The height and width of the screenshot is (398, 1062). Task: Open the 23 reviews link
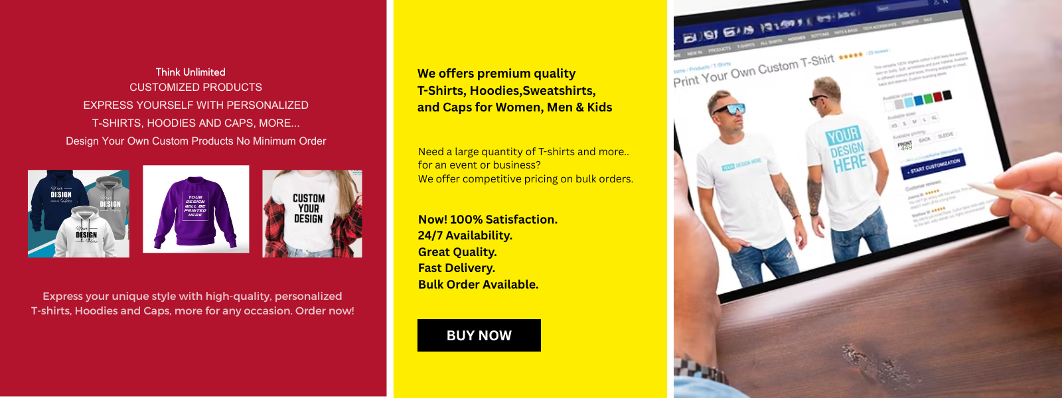(877, 51)
